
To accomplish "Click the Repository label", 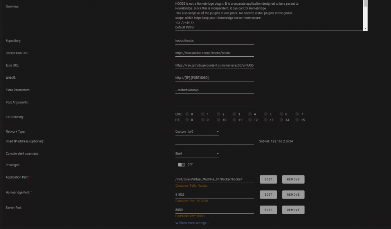I will coord(13,41).
